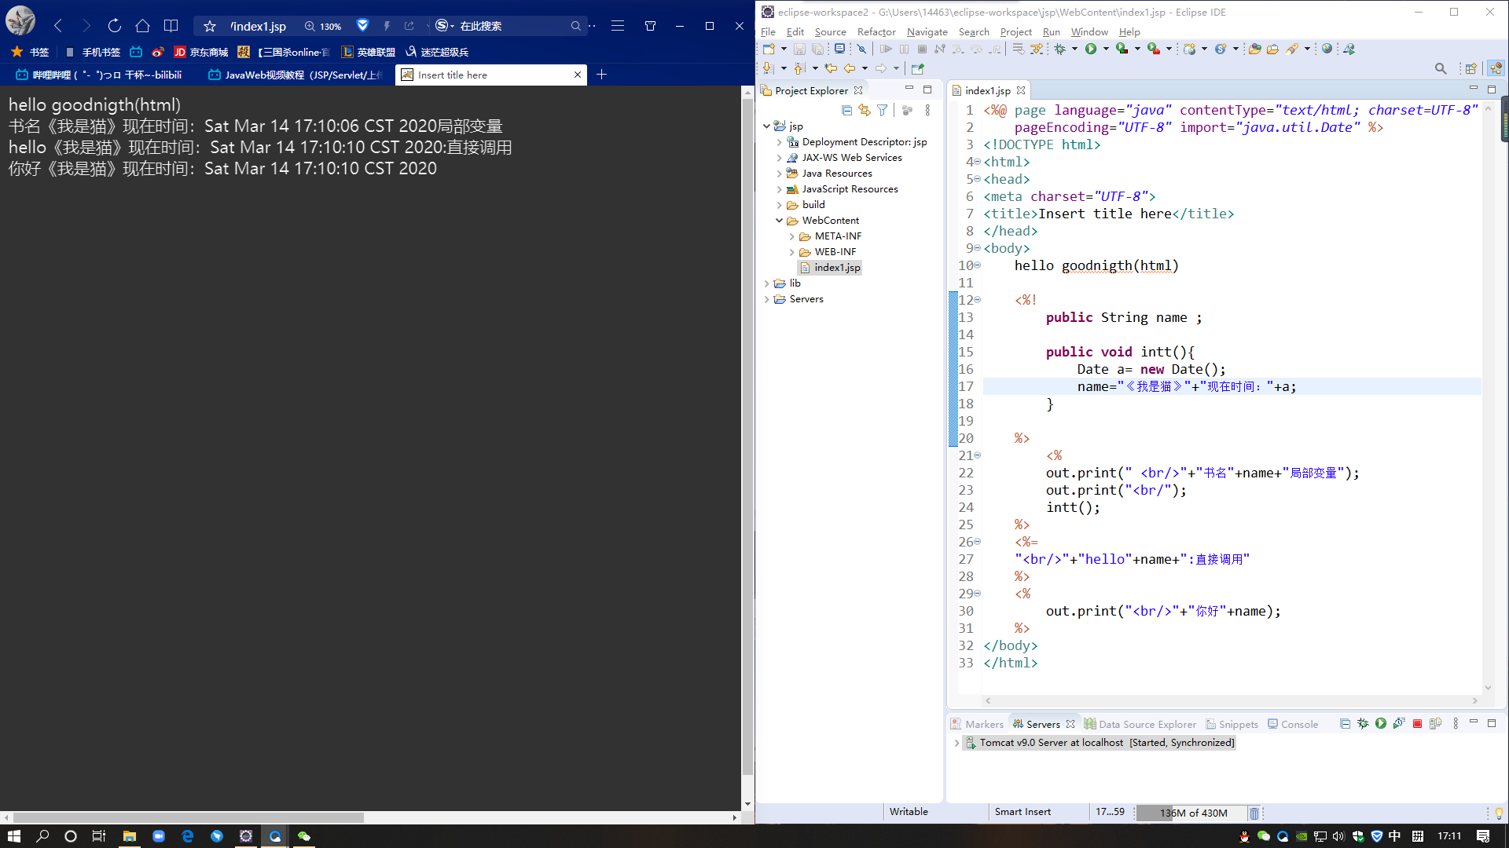Click the browser address bar field
The height and width of the screenshot is (848, 1509).
click(x=259, y=26)
